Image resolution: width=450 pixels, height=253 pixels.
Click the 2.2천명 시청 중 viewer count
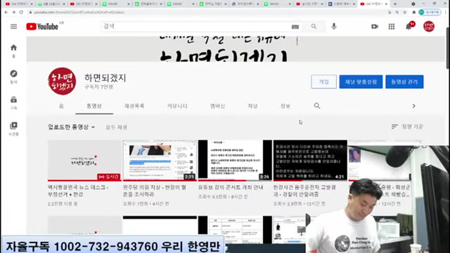click(x=63, y=203)
